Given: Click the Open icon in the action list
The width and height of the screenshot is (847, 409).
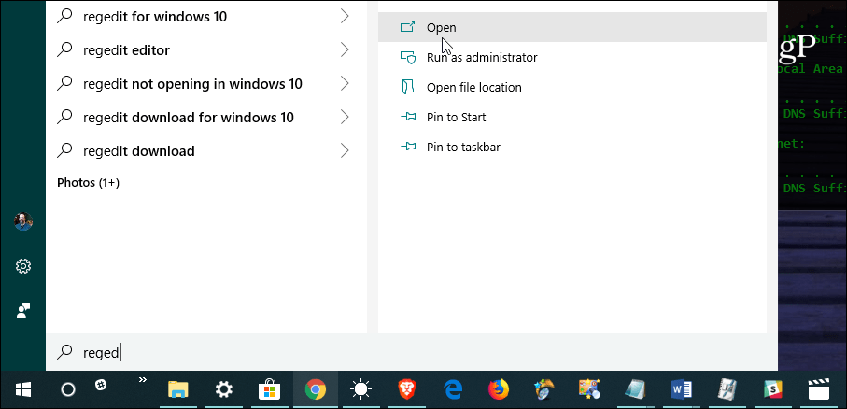Looking at the screenshot, I should tap(407, 27).
